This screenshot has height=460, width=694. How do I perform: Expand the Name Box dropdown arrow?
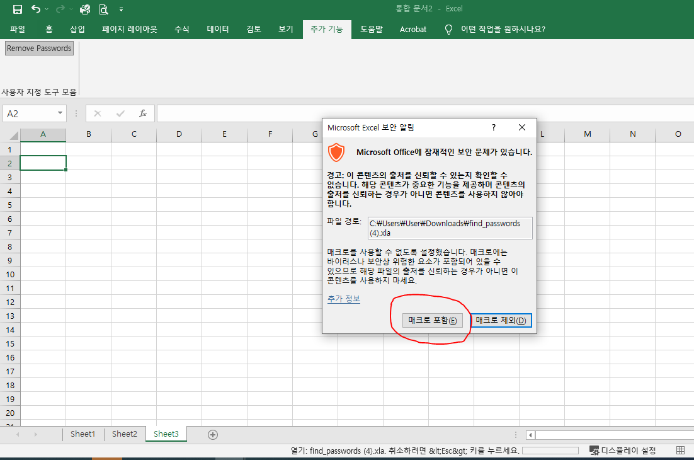click(60, 113)
